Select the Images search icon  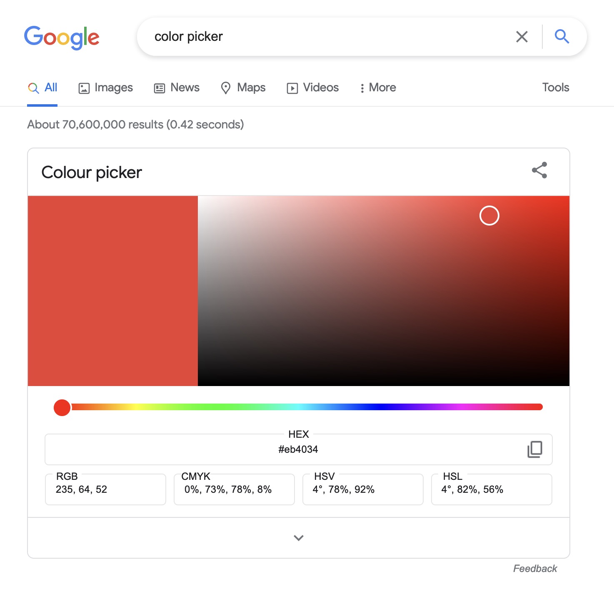tap(85, 88)
